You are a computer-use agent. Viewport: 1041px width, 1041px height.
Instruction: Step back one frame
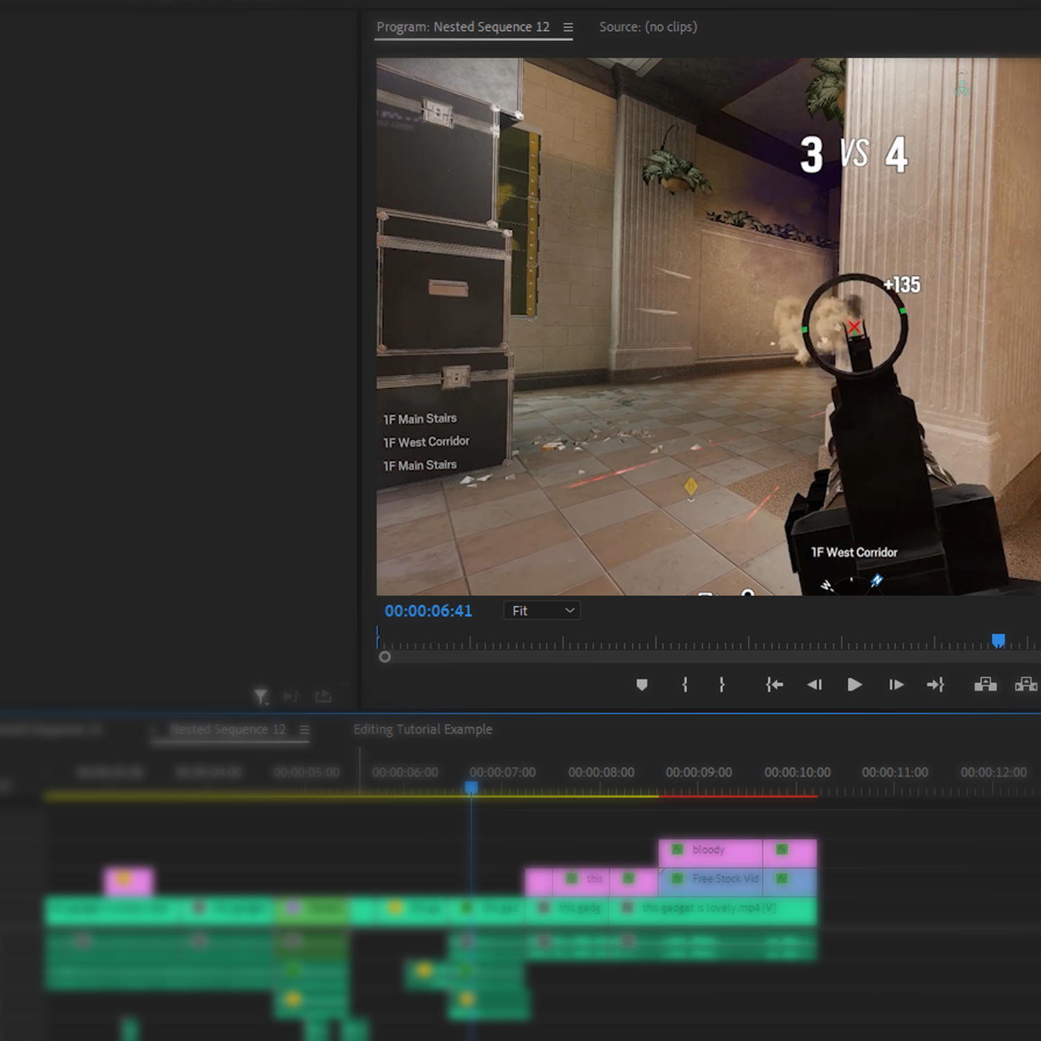815,685
